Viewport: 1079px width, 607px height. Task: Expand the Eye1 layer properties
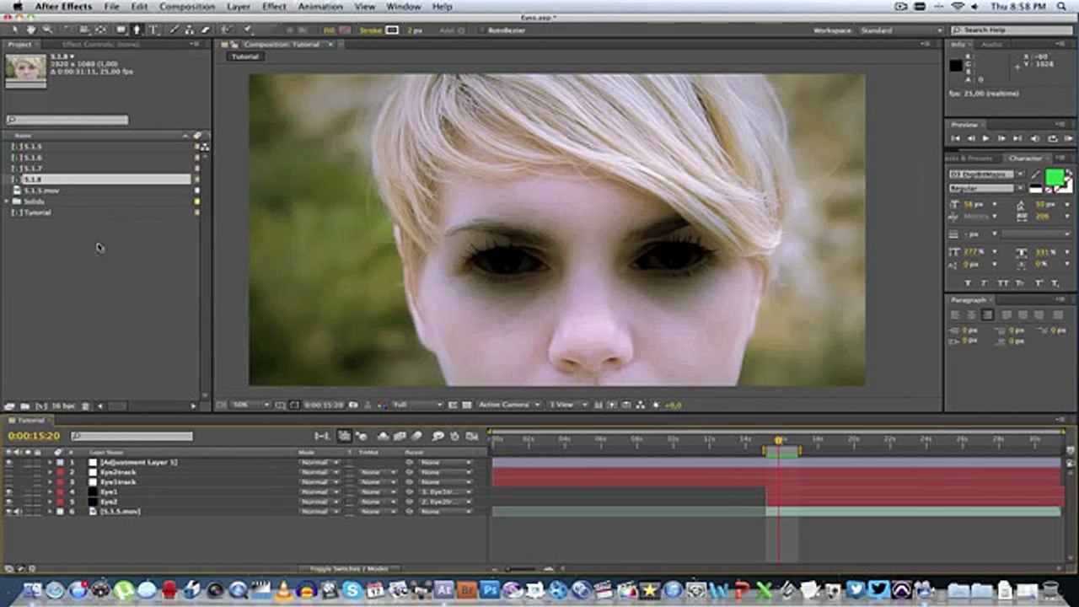coord(50,492)
